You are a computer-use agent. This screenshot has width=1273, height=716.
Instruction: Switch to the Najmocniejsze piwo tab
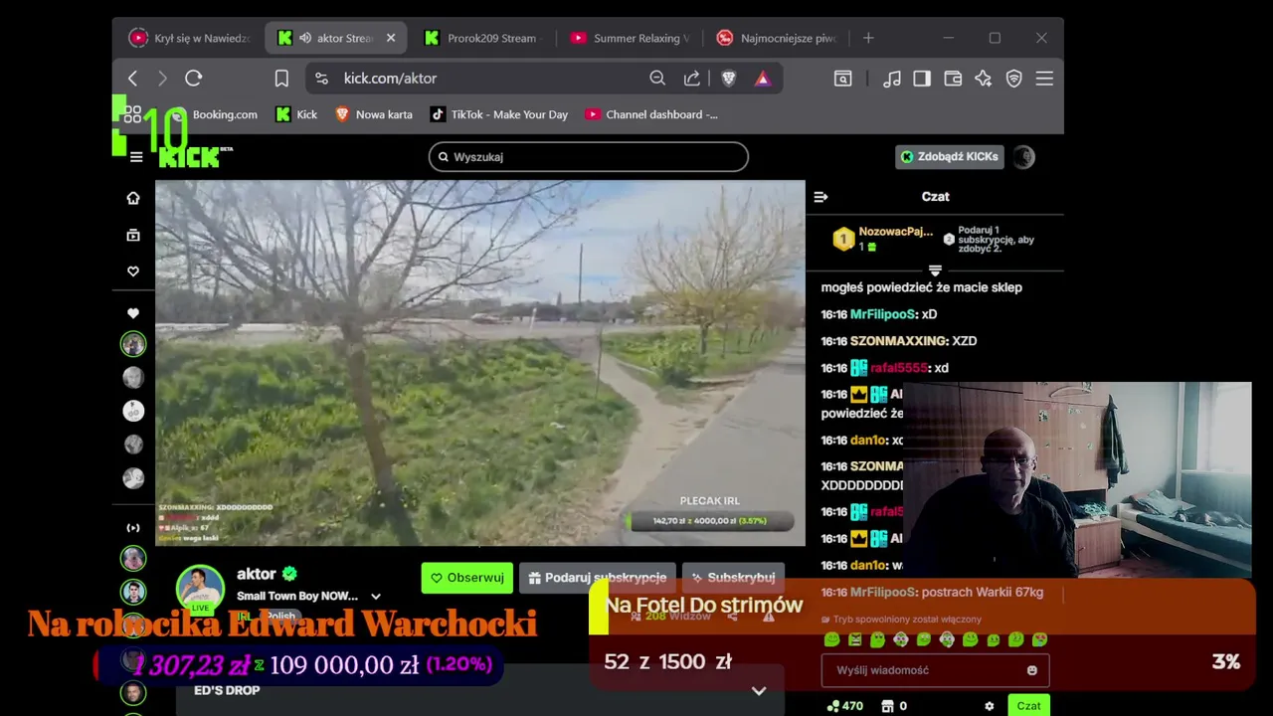coord(777,38)
